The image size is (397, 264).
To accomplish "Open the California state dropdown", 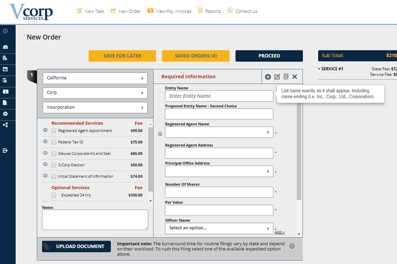I will point(95,78).
